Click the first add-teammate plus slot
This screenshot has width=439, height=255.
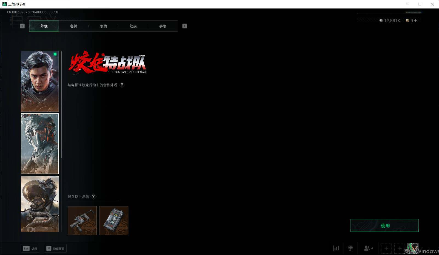[386, 248]
